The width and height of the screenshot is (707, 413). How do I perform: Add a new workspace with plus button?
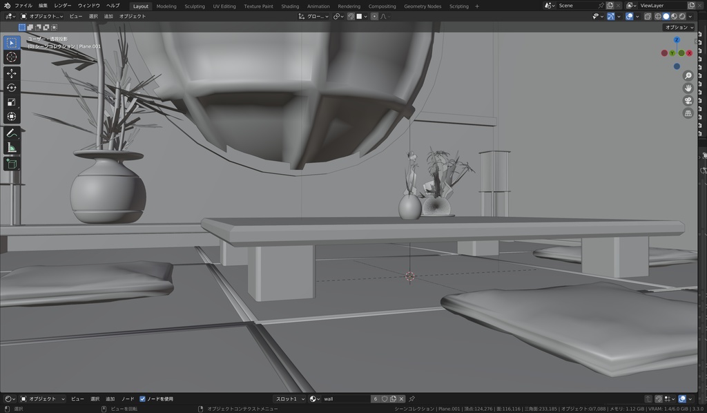click(477, 6)
